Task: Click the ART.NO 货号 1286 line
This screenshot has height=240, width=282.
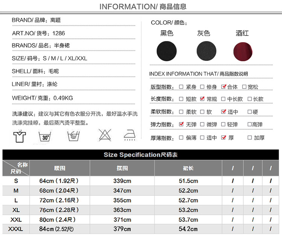Action: [38, 33]
